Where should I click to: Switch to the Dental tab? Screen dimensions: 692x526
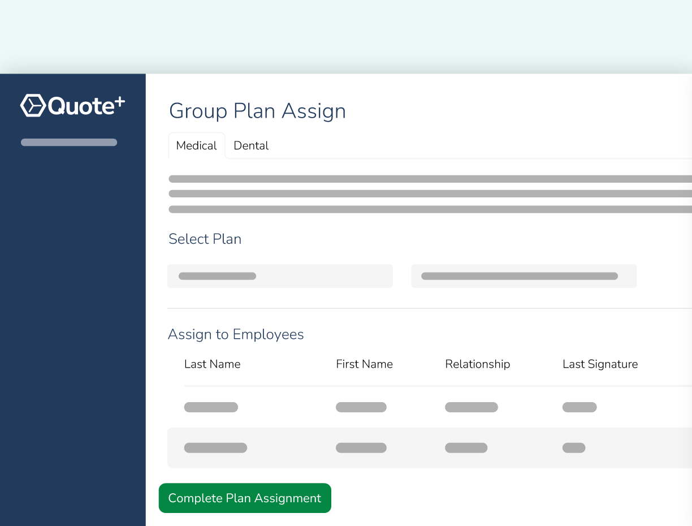click(x=251, y=145)
